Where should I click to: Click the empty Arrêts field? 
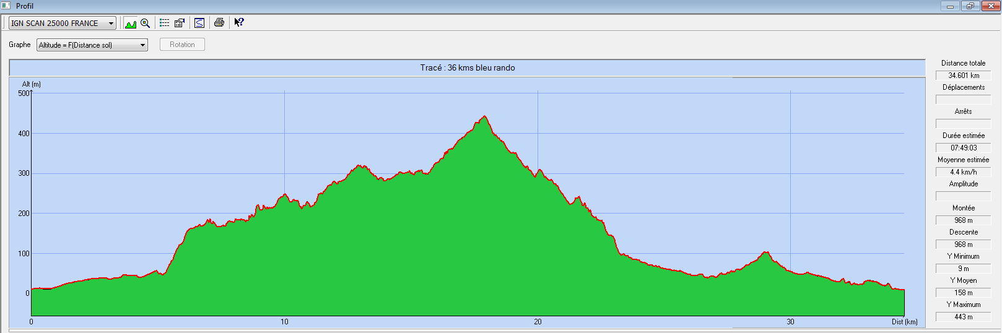[964, 124]
